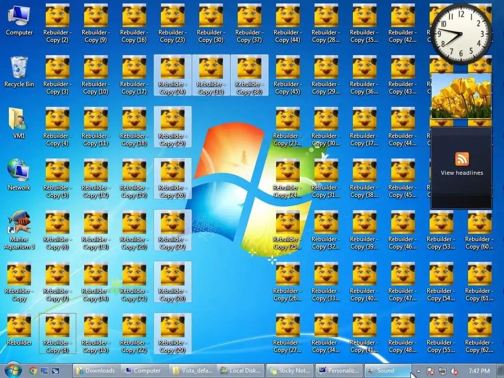Image resolution: width=504 pixels, height=378 pixels.
Task: Switch to Sticky Notes taskbar button
Action: 290,371
